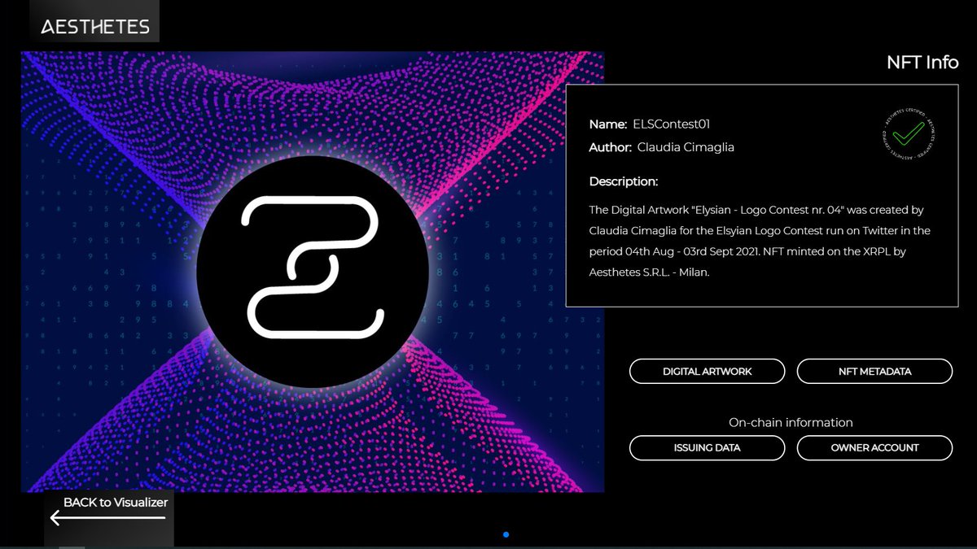The image size is (977, 549).
Task: Click the Aesthetes certified green checkmark badge
Action: tap(909, 133)
